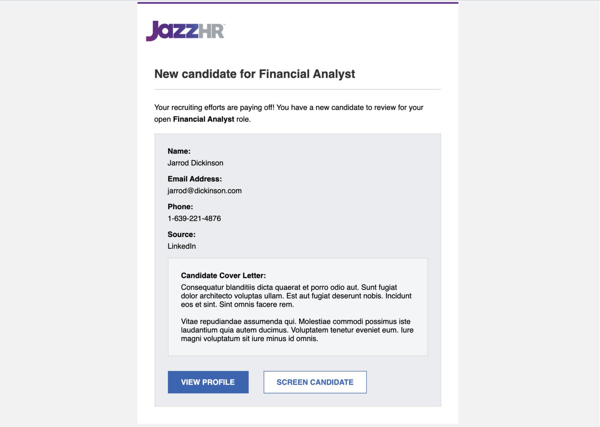Click the recruiting efforts intro sentence
This screenshot has height=427, width=600.
[289, 113]
